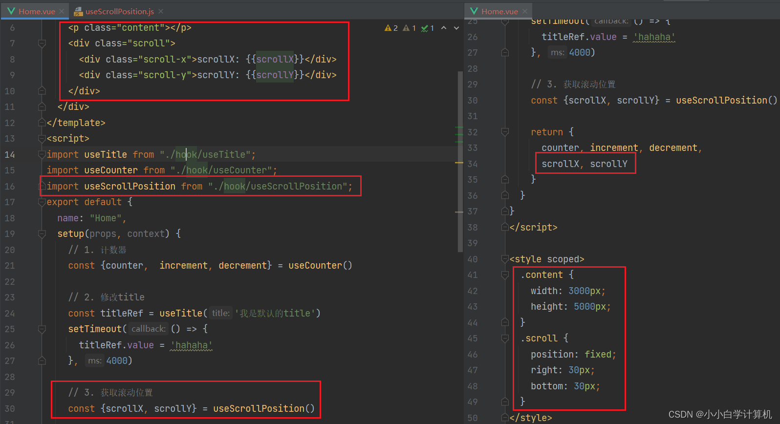Click 'useTitle' in the line 14 import
Screen dimensions: 780x424
[x=106, y=155]
